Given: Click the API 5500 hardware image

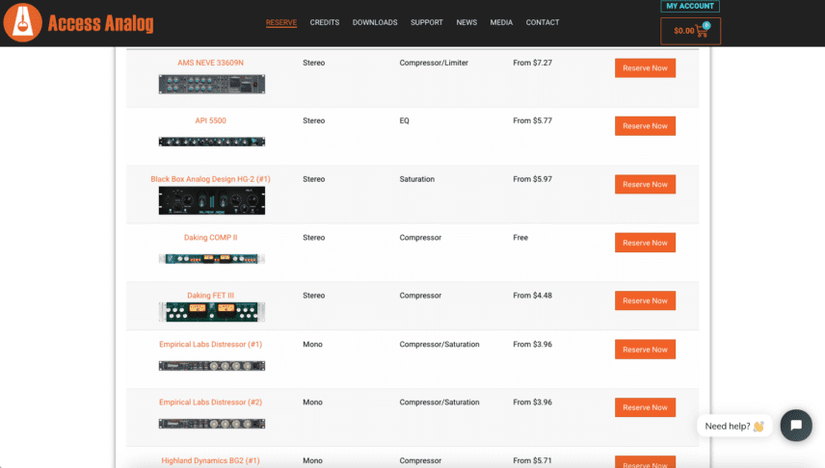Looking at the screenshot, I should [x=212, y=142].
